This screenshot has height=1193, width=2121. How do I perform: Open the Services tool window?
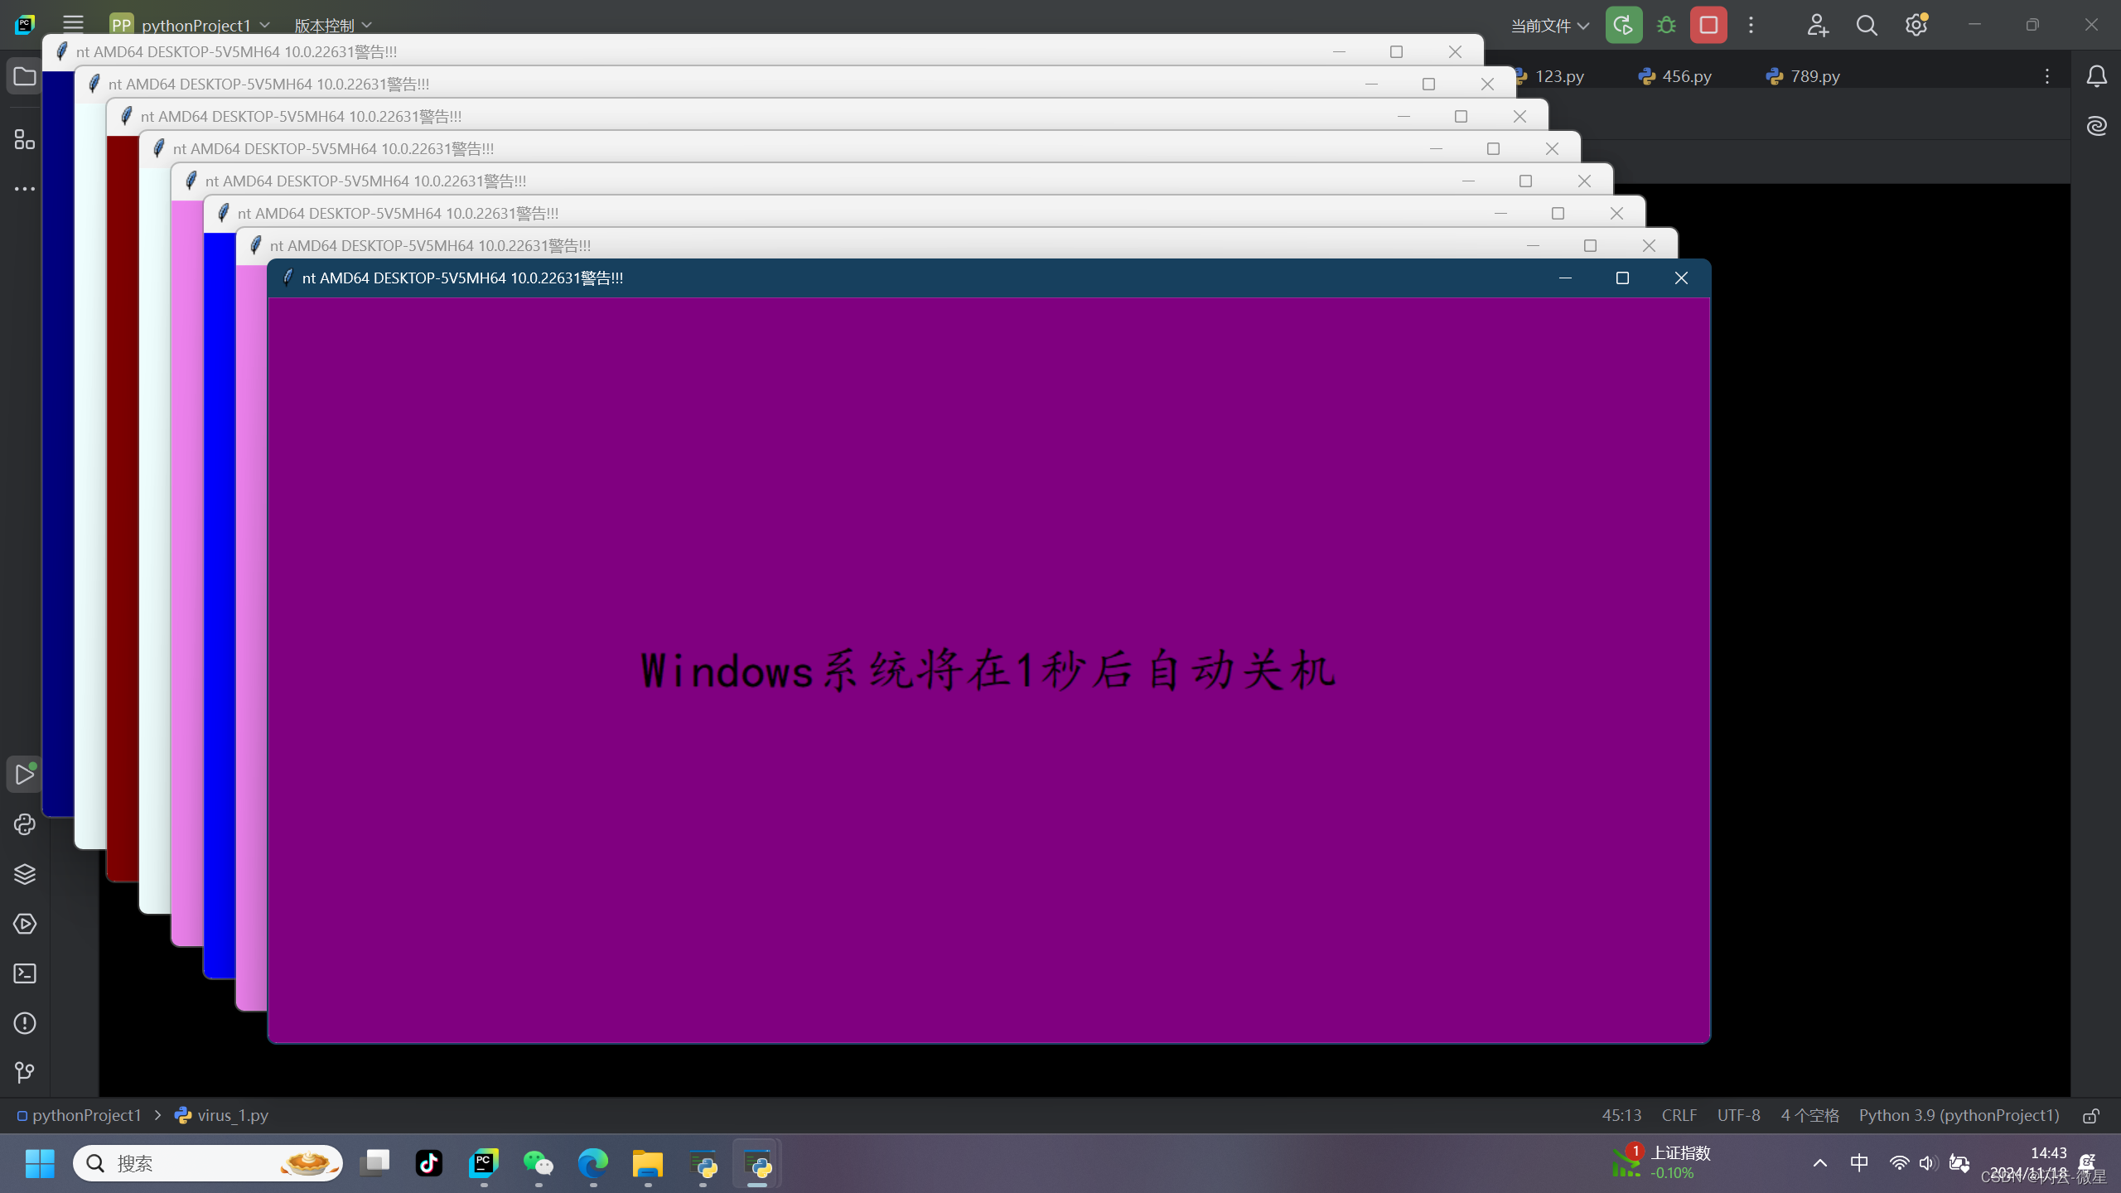click(x=24, y=924)
